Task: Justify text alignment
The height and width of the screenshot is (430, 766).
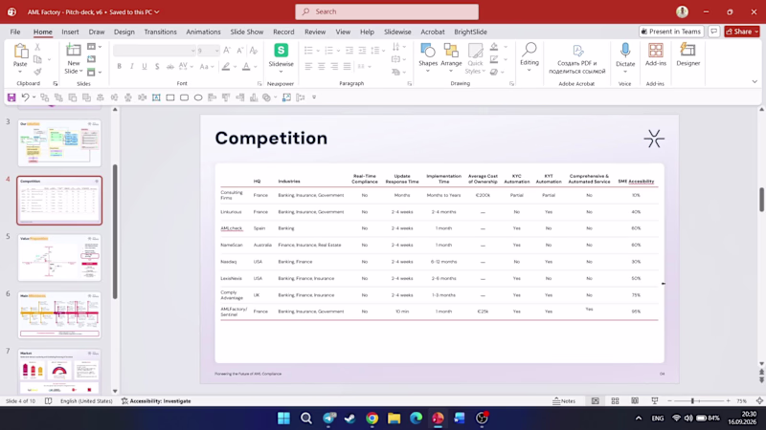Action: [x=347, y=66]
